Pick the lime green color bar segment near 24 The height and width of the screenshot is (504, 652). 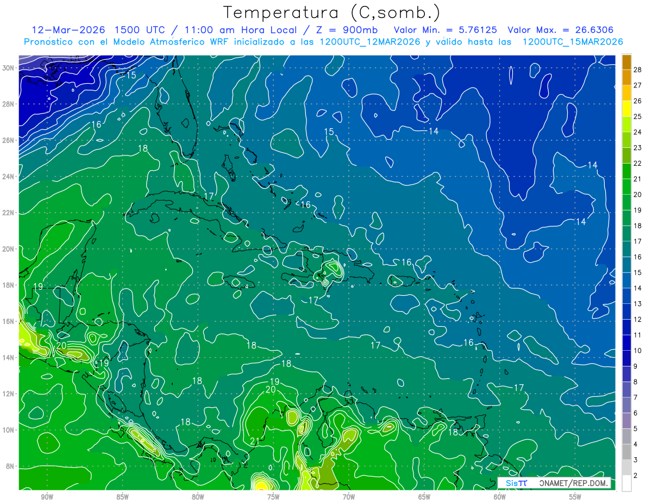626,124
